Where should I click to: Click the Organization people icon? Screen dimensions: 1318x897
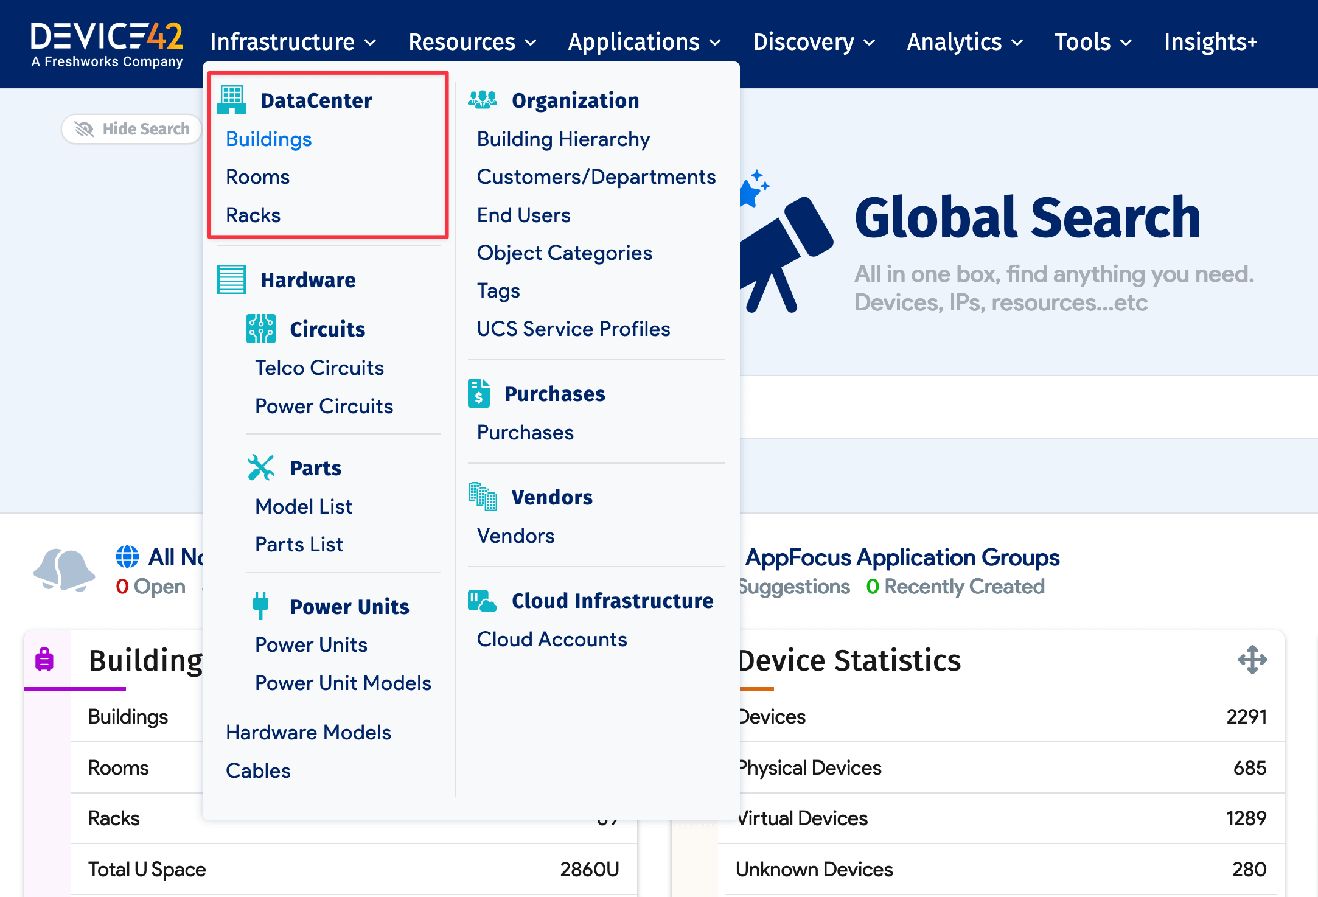(x=483, y=100)
